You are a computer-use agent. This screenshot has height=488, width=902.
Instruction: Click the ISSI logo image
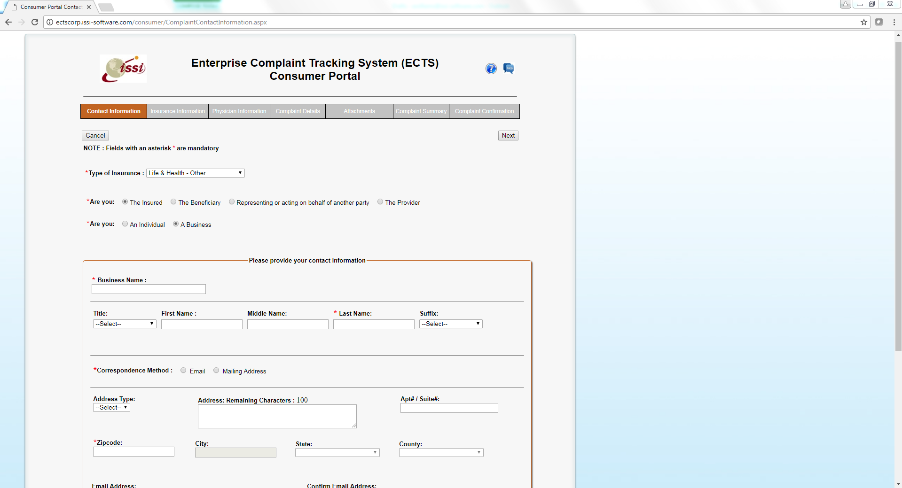tap(123, 69)
